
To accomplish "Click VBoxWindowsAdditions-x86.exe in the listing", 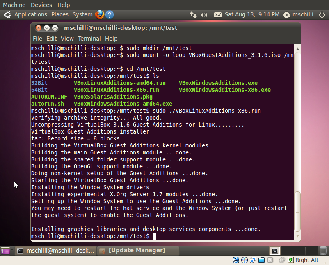I will 225,90.
